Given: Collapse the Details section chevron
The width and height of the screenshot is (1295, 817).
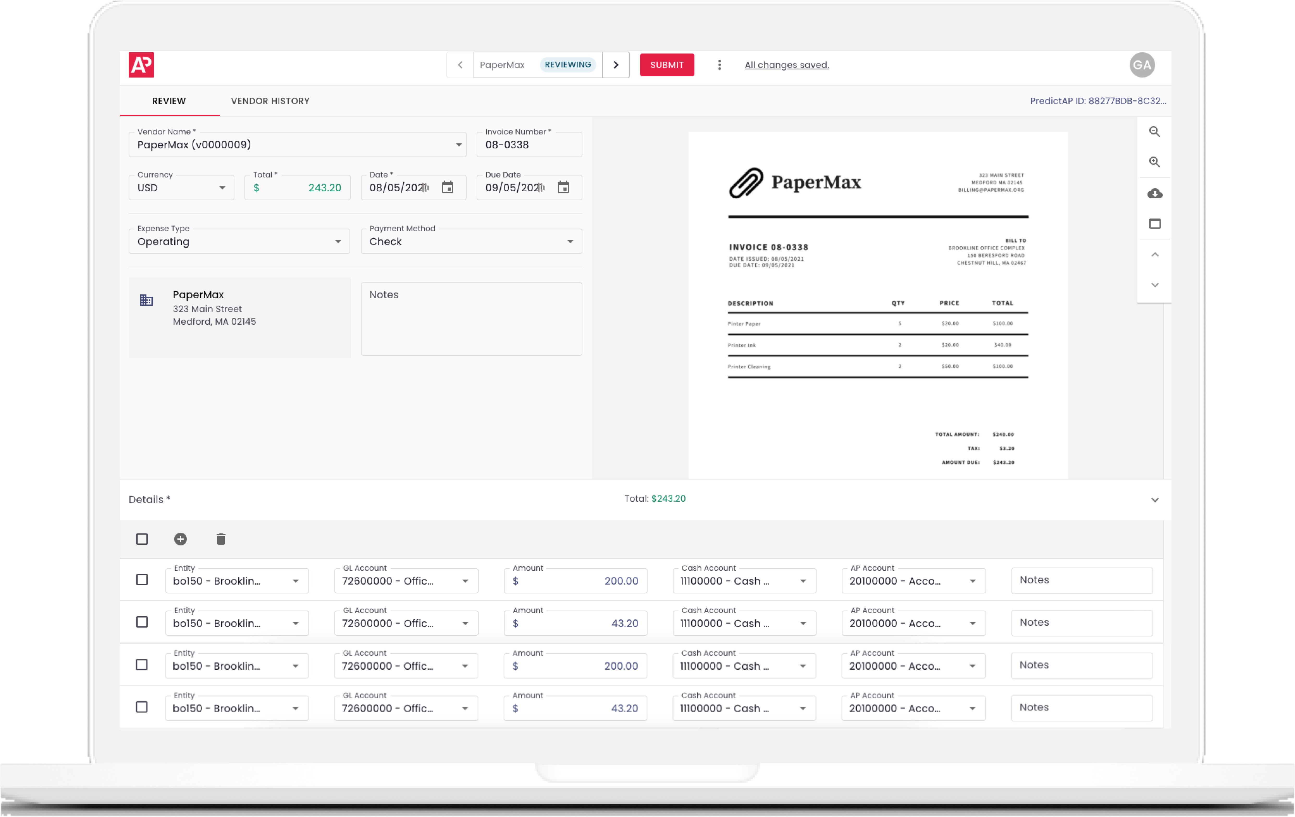Looking at the screenshot, I should tap(1155, 500).
